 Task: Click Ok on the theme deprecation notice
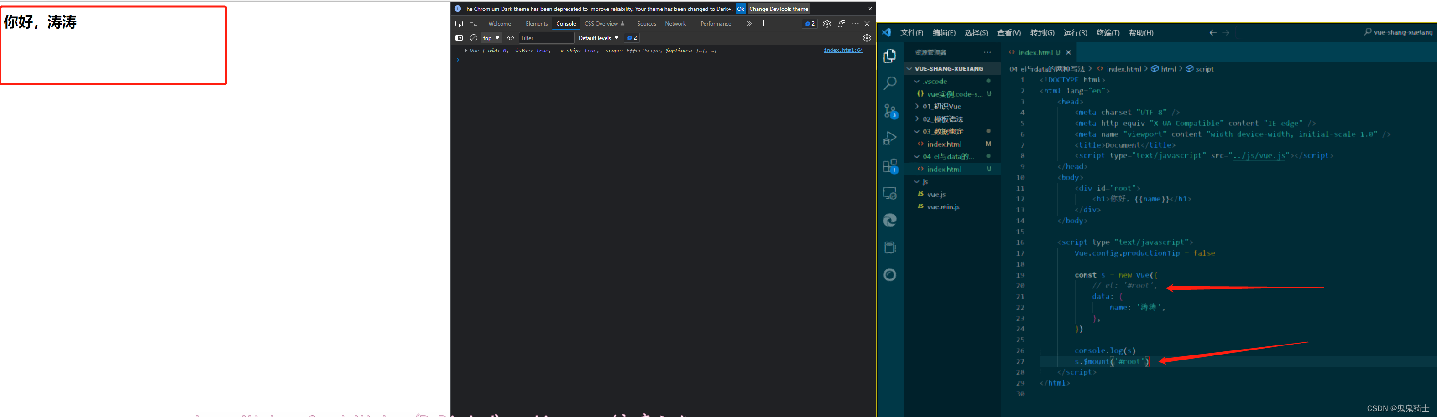click(740, 9)
